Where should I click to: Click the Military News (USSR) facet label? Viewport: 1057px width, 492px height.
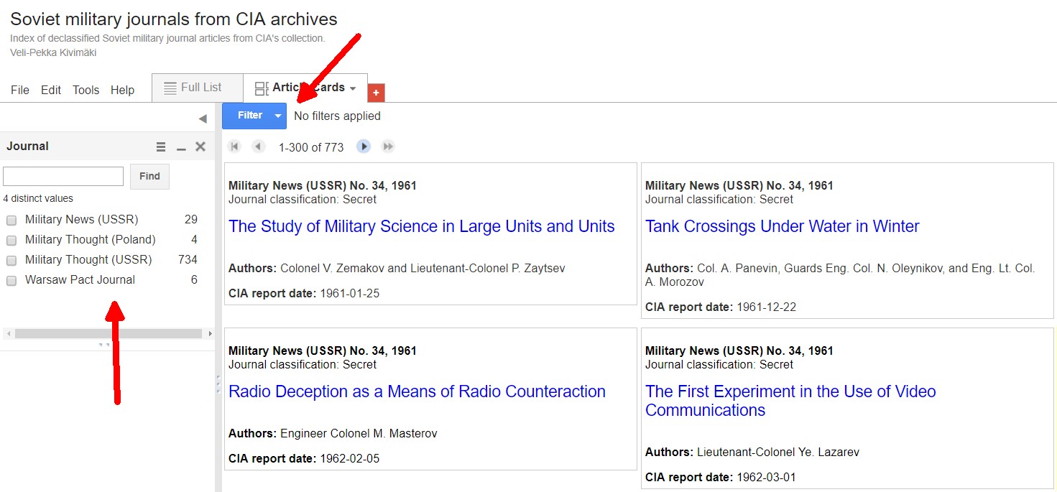[x=81, y=220]
